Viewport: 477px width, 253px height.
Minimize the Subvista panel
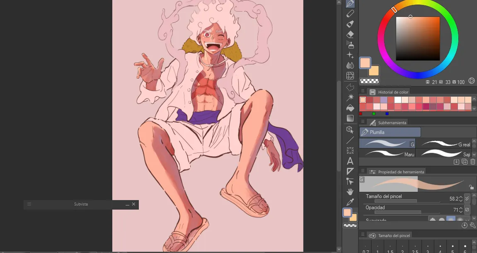[128, 205]
